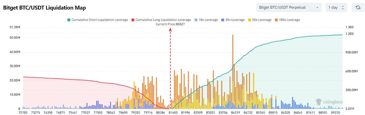Click the left axis value 10.00M

point(15,95)
